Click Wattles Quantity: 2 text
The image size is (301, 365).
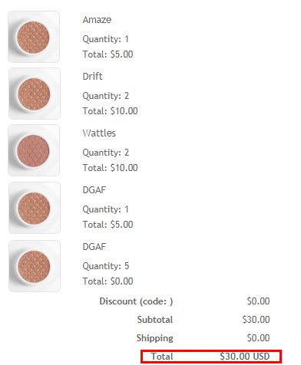point(106,153)
